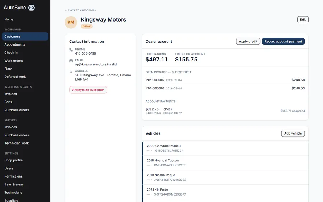
Task: Open Shop profile settings
Action: 25,160
